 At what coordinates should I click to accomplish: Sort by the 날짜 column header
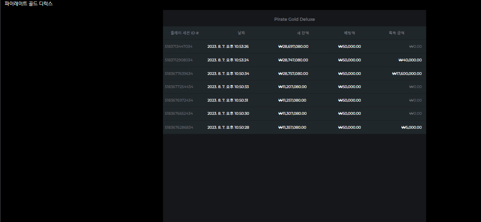click(x=241, y=33)
